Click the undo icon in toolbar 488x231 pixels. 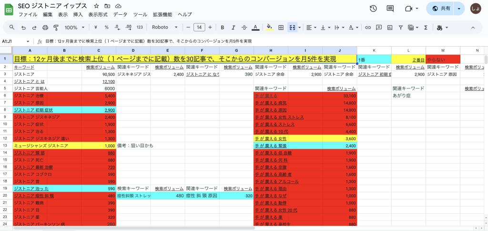24,28
